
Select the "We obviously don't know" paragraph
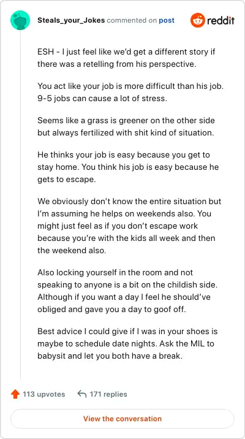(129, 226)
